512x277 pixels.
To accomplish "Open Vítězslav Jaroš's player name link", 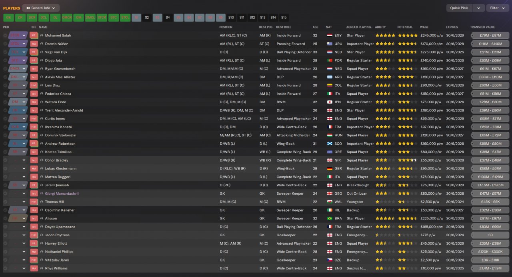I will 57,260.
